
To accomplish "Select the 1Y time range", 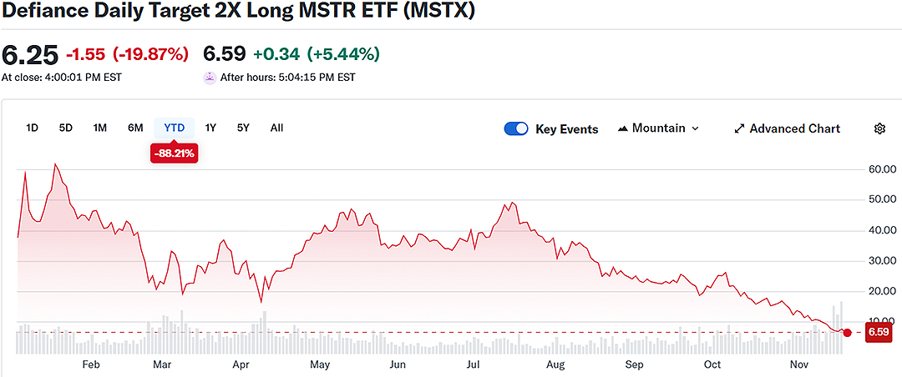I will tap(210, 128).
